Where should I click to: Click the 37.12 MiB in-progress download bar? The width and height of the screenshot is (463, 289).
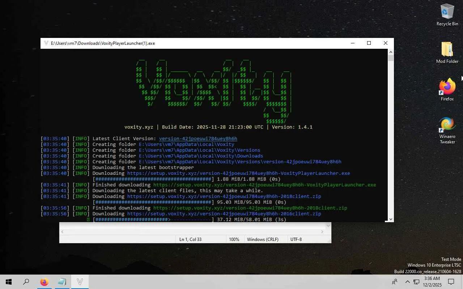pos(153,219)
